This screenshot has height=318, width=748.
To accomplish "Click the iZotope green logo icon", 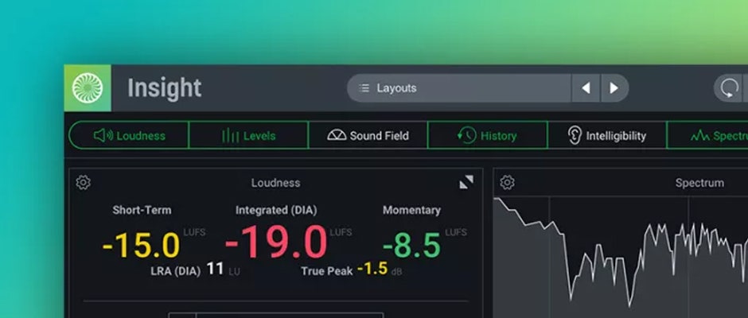I will [88, 88].
